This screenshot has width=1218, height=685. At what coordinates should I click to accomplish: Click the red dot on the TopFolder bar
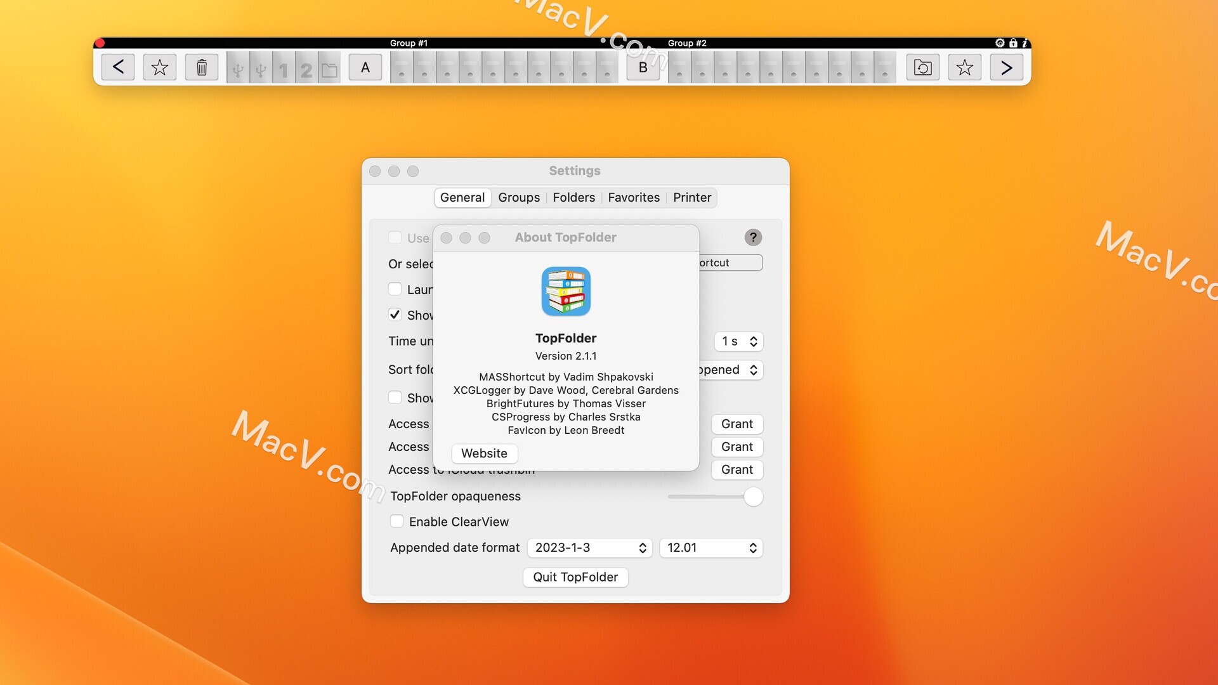[x=100, y=43]
